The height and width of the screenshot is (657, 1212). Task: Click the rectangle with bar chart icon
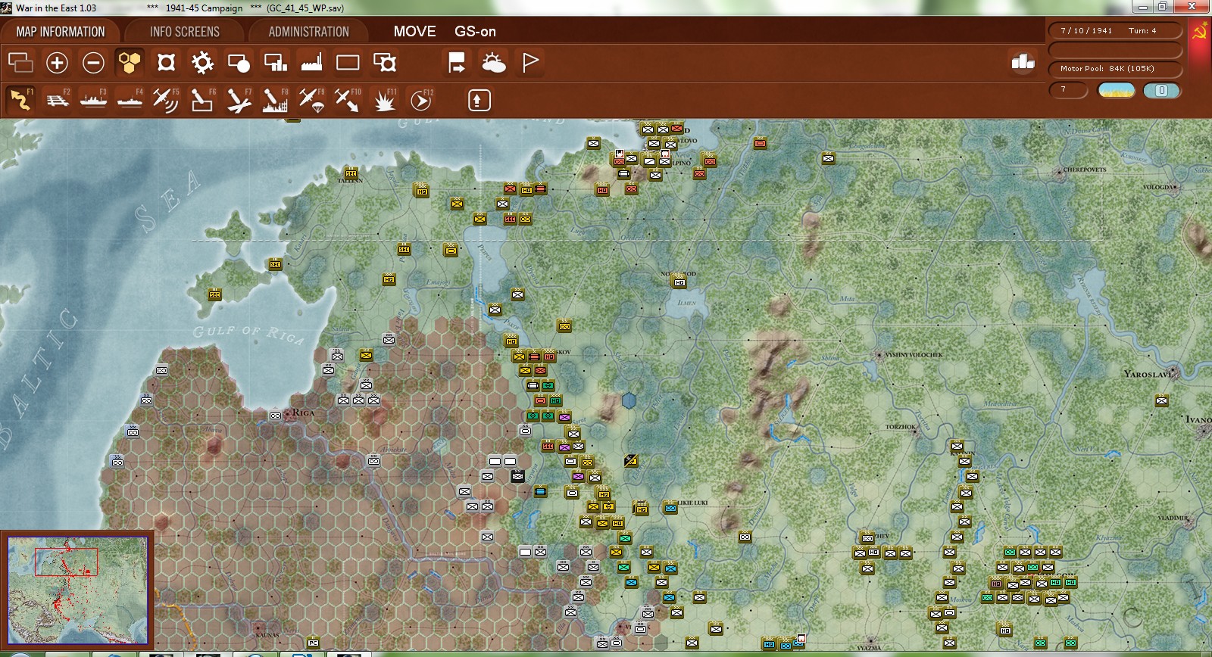point(275,63)
